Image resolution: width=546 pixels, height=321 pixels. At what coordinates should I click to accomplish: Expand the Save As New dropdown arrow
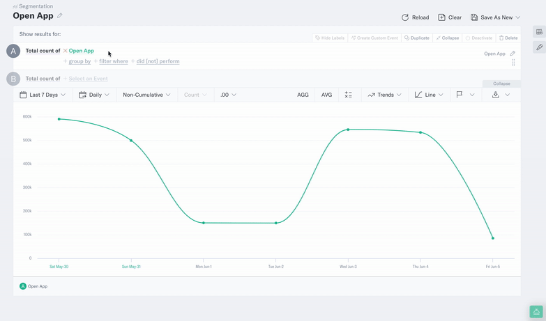click(518, 17)
